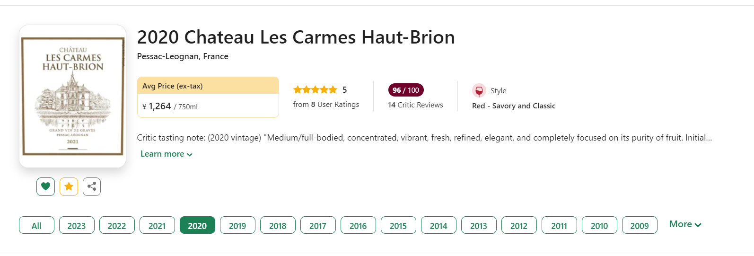Click the red wine glass style icon
This screenshot has width=754, height=256.
pyautogui.click(x=479, y=90)
